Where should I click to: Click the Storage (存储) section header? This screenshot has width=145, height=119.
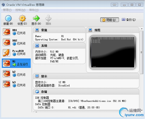pos(86,92)
